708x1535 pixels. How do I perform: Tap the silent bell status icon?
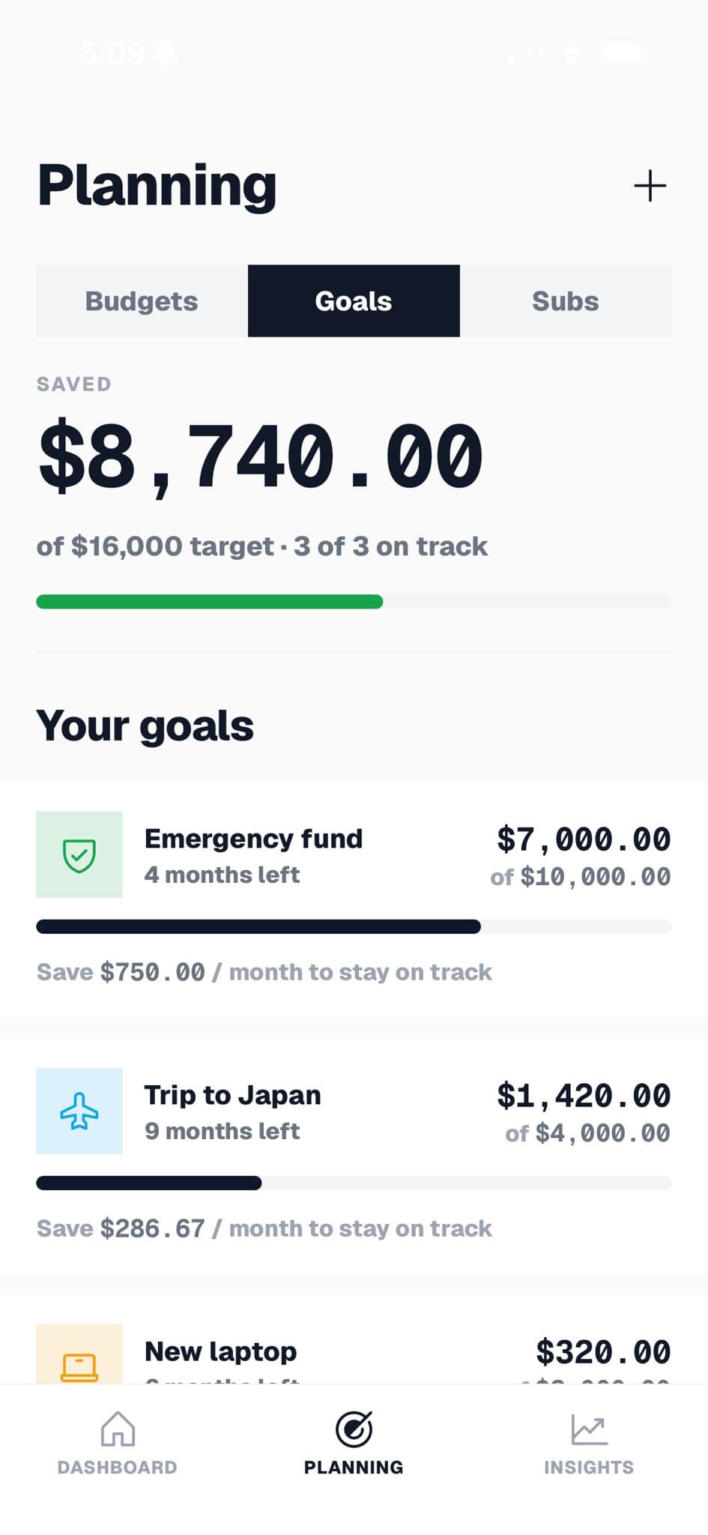(164, 53)
